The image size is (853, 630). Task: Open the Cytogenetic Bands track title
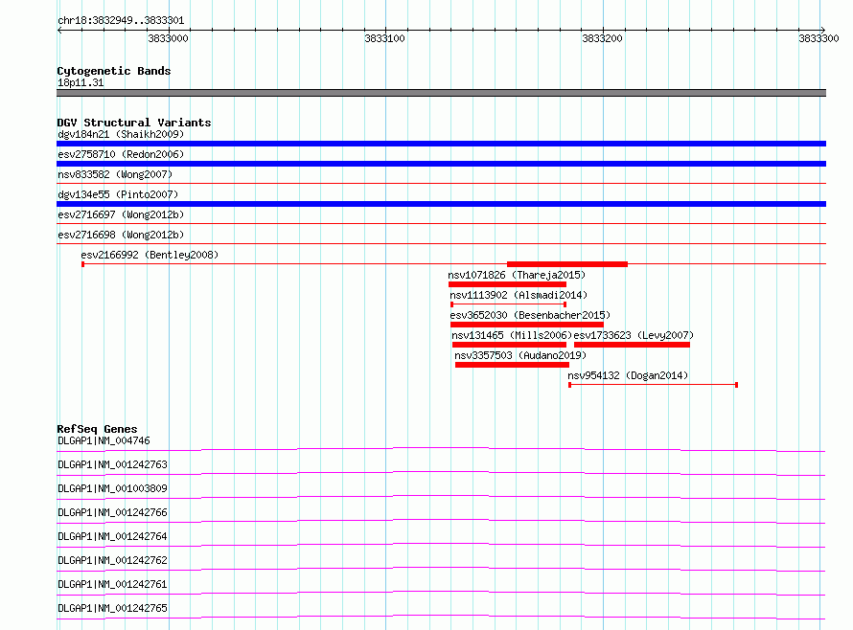pyautogui.click(x=114, y=71)
